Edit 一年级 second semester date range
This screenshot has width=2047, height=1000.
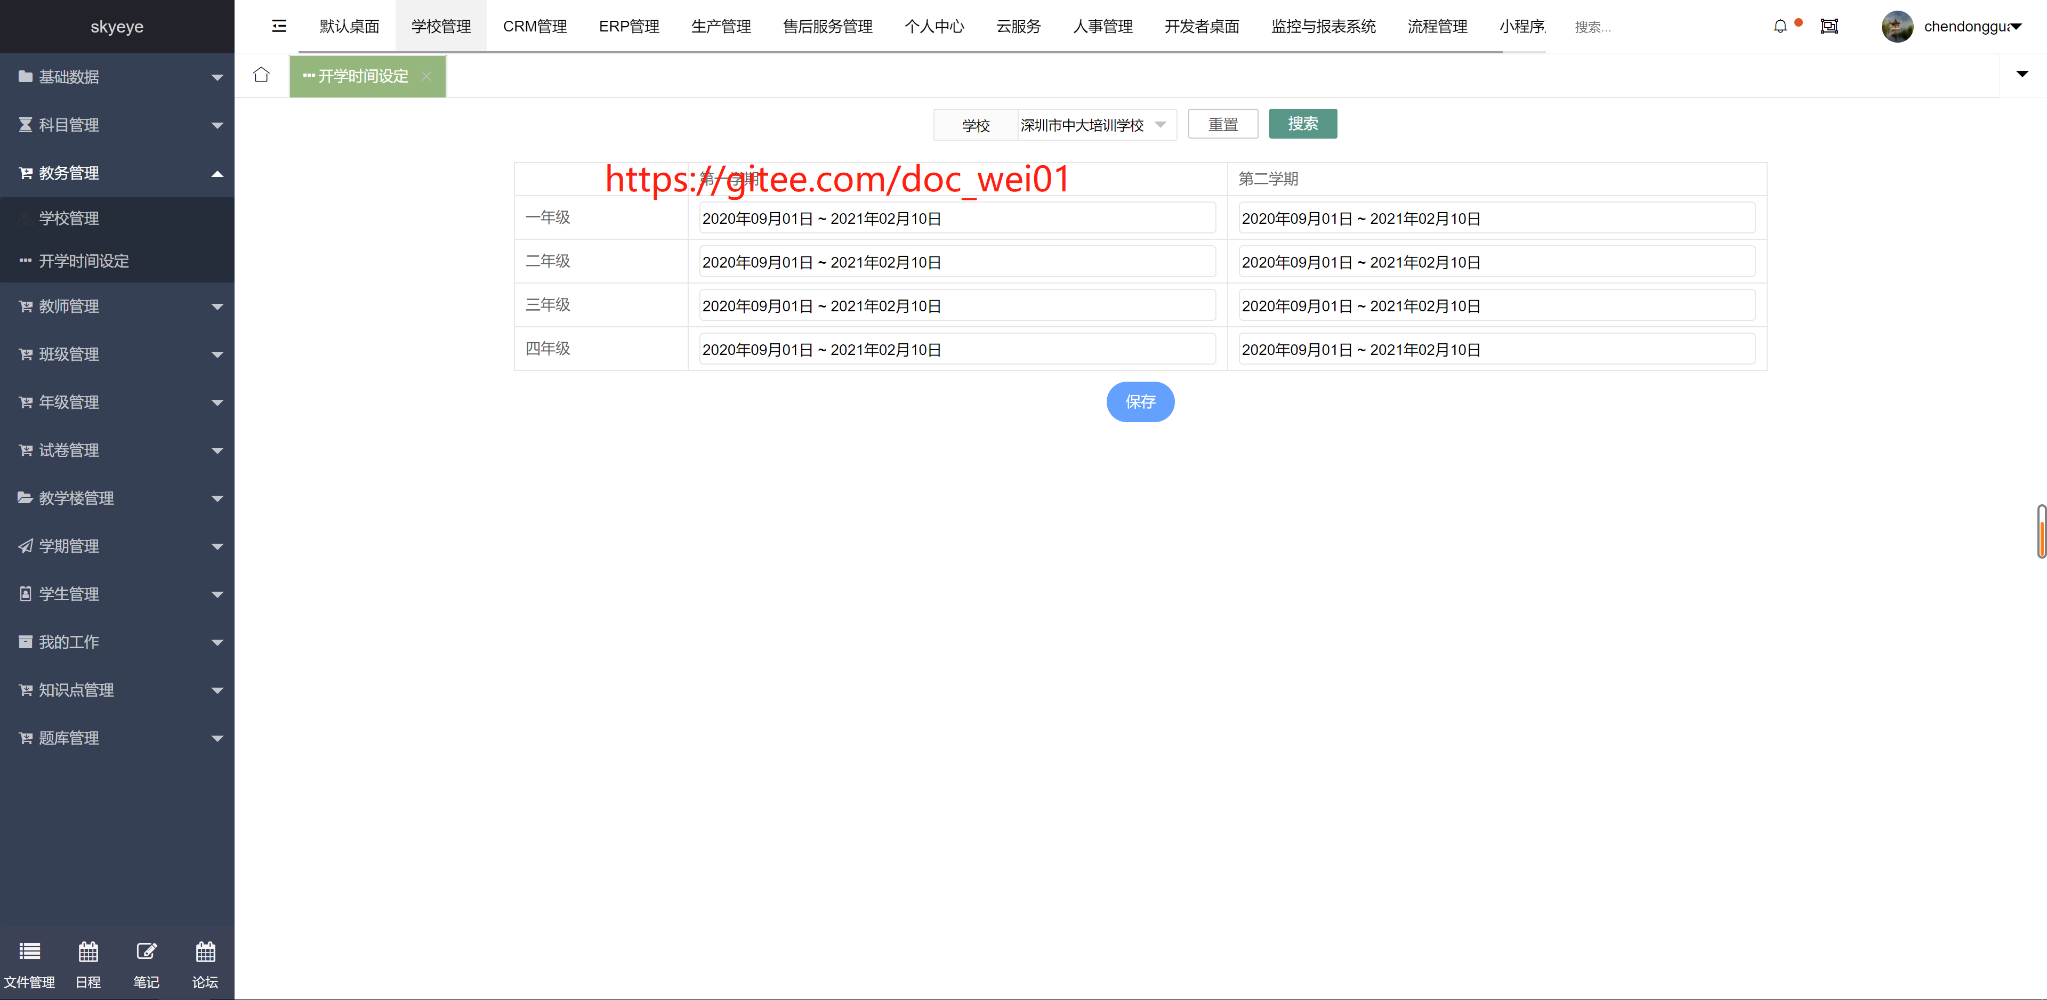click(x=1496, y=218)
